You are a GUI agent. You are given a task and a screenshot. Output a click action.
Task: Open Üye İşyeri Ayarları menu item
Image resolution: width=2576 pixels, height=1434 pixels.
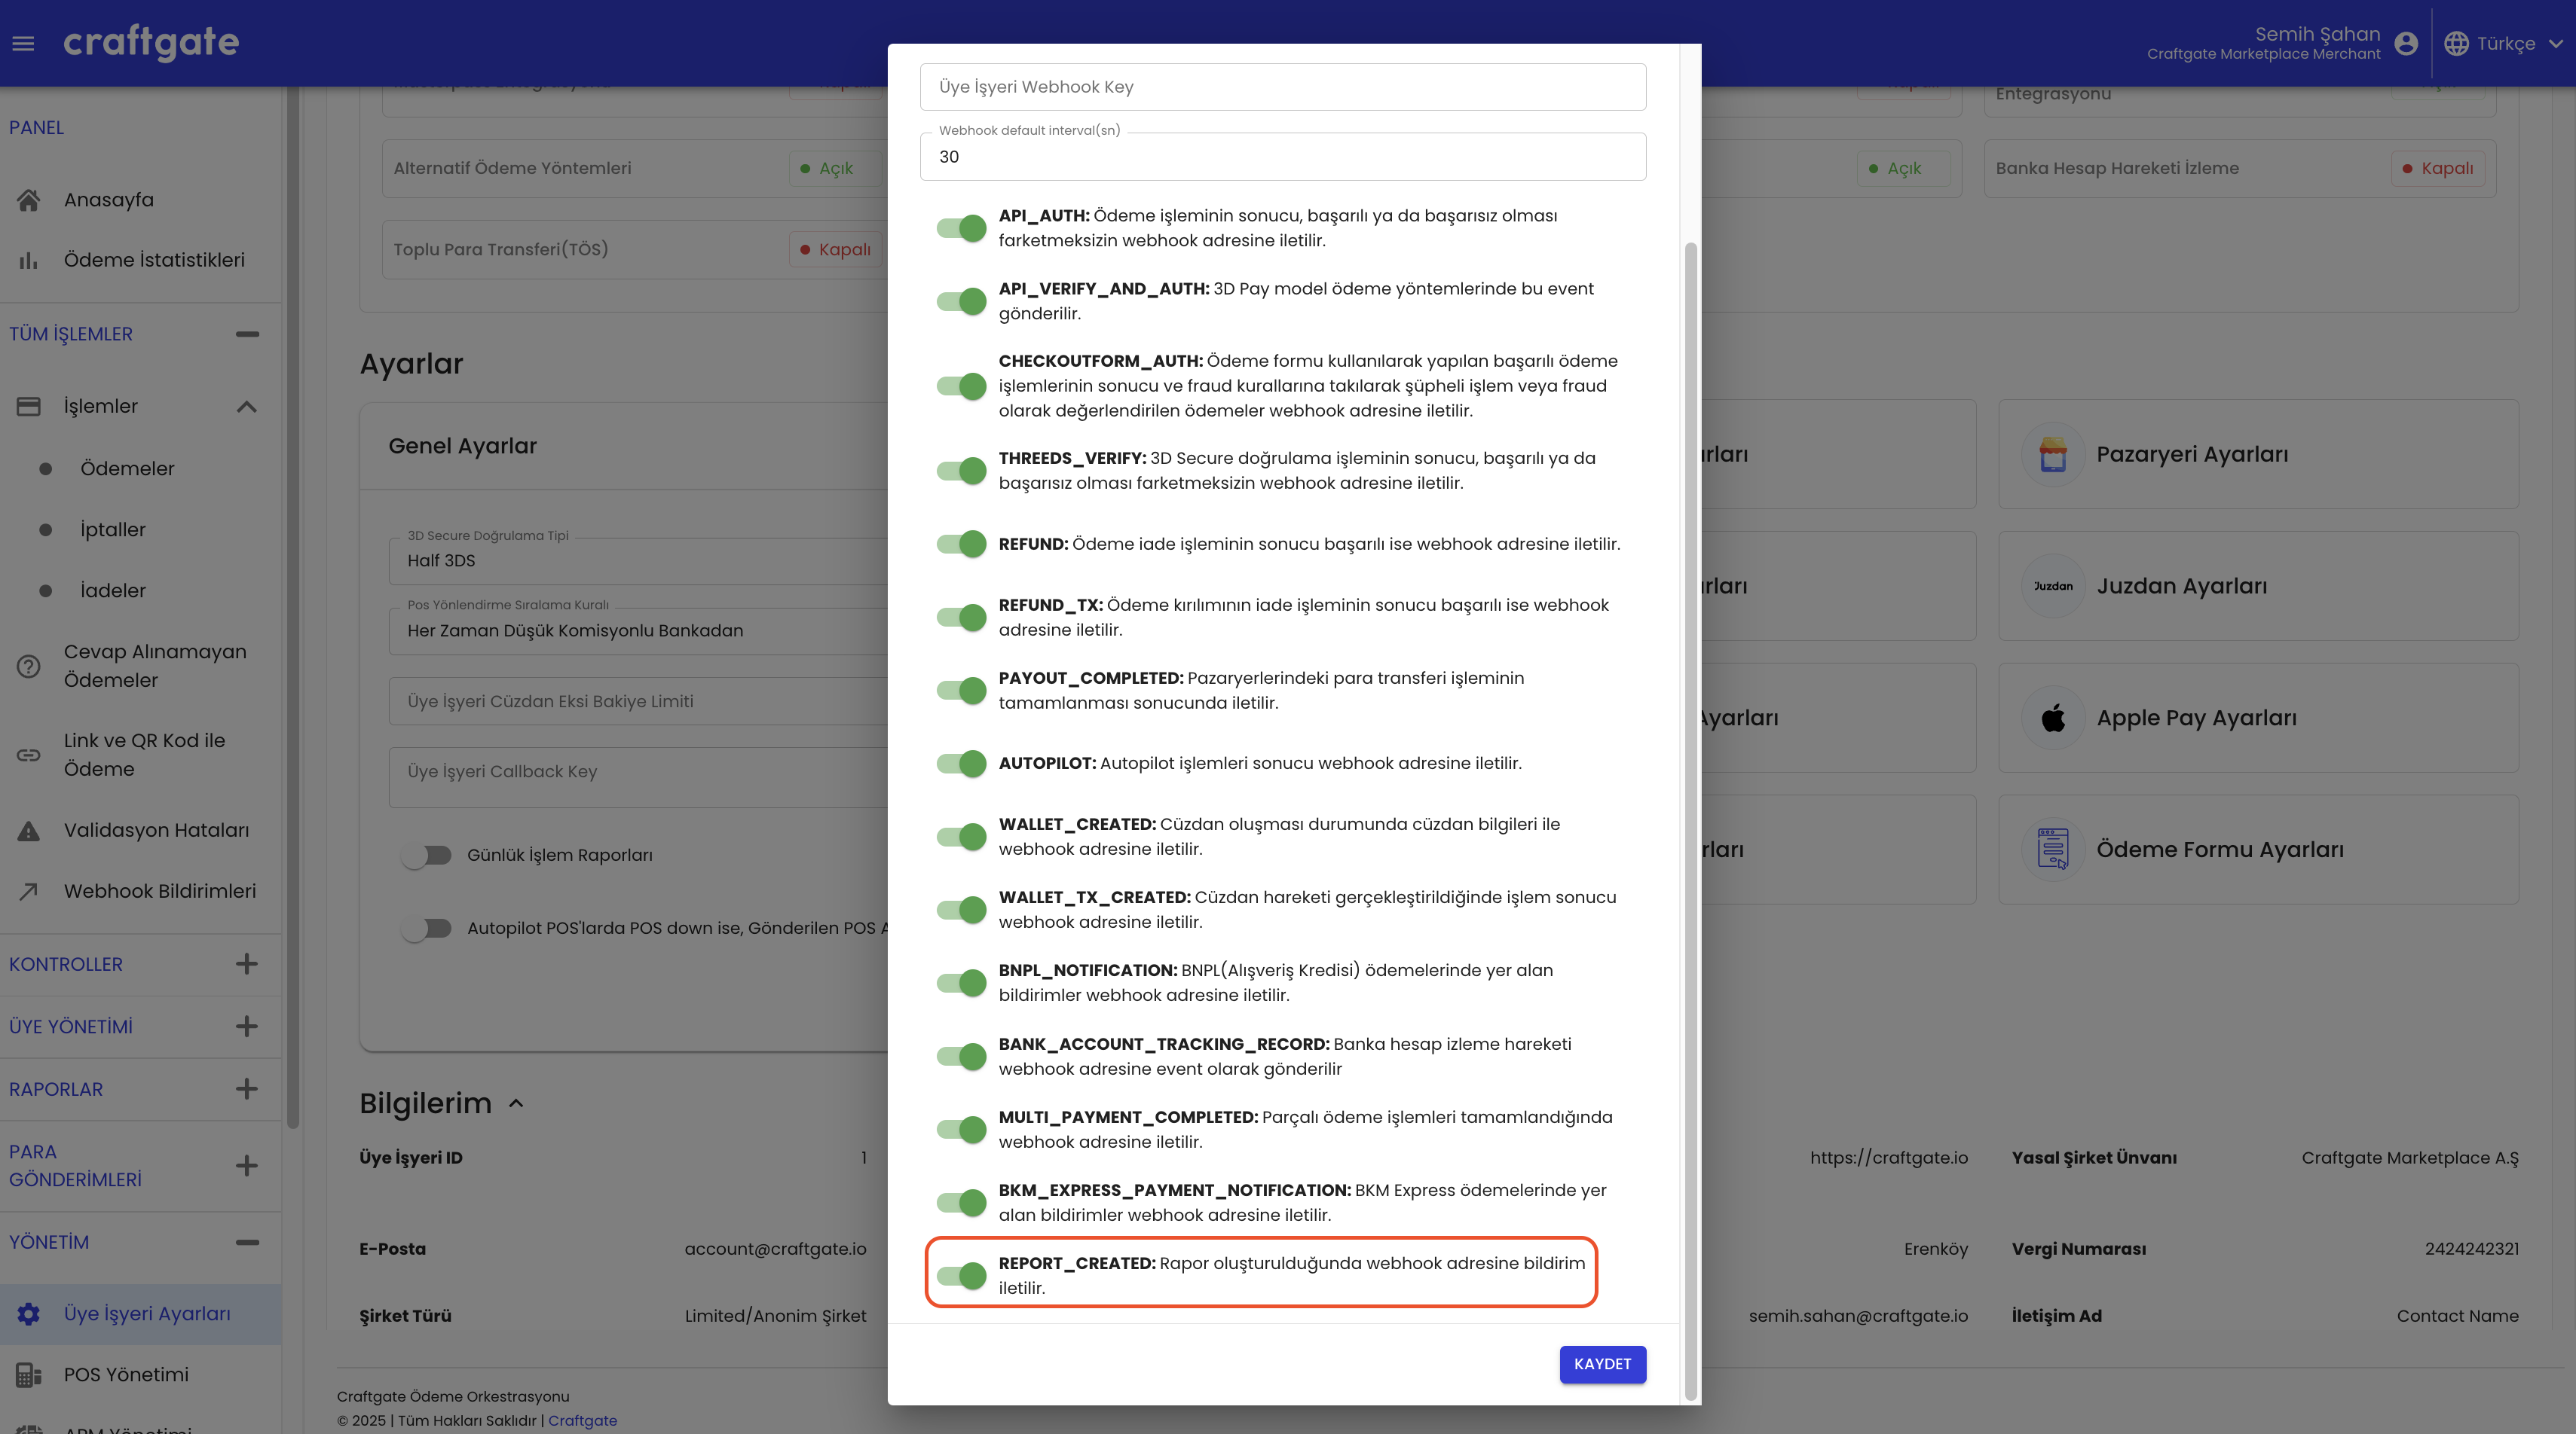pos(147,1313)
